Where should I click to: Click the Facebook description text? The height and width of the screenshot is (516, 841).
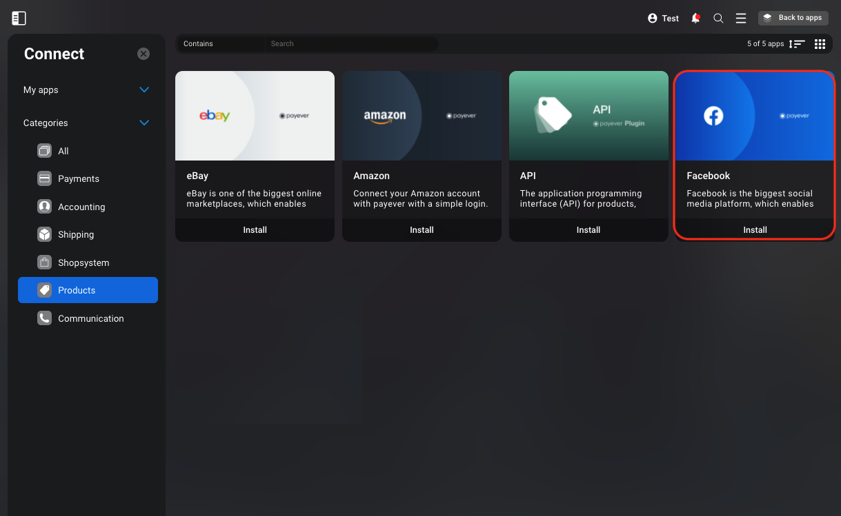point(750,198)
